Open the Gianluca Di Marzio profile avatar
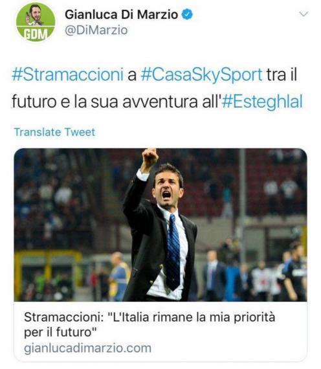 [x=36, y=23]
